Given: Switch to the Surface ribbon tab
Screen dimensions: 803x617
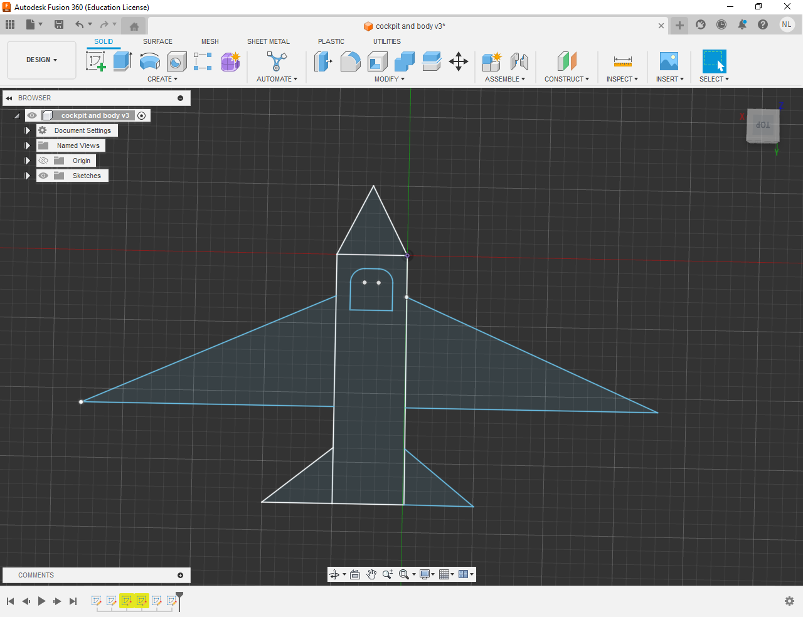Looking at the screenshot, I should pyautogui.click(x=157, y=41).
